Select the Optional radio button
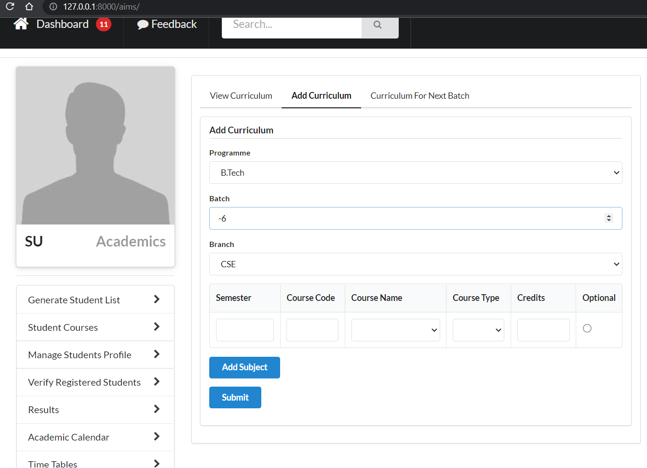Viewport: 647px width, 468px height. (587, 328)
